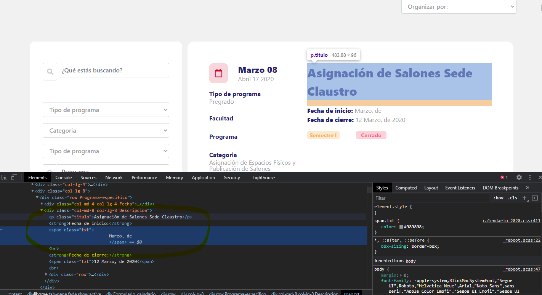Open DevTools settings gear
The image size is (542, 295).
click(519, 177)
